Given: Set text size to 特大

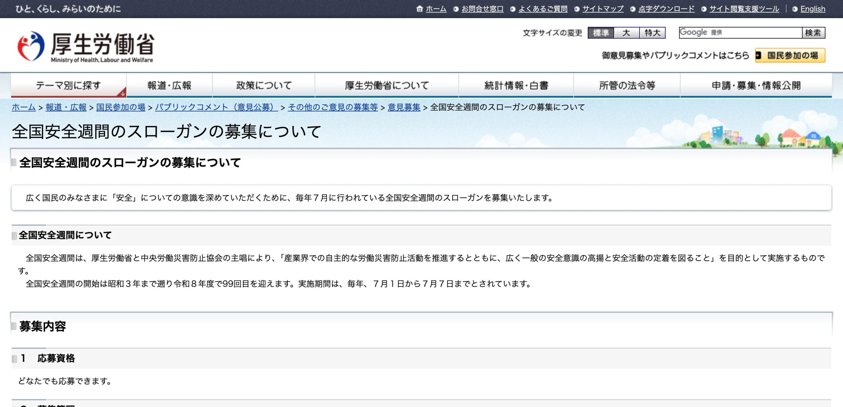Looking at the screenshot, I should [652, 33].
